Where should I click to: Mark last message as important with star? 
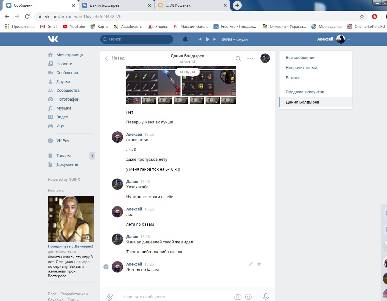point(259,264)
